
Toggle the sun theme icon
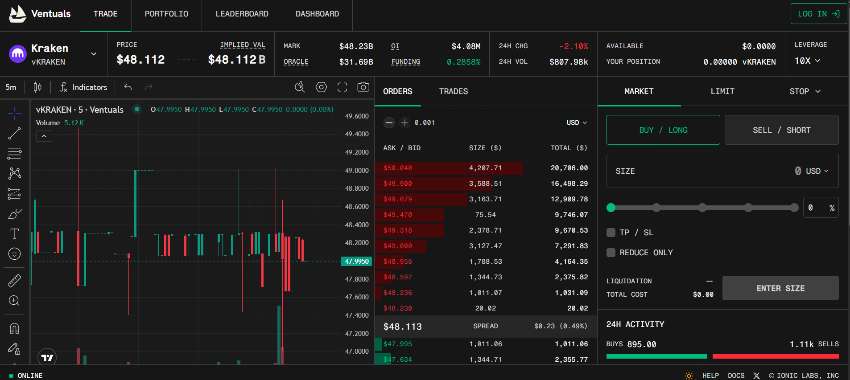689,376
